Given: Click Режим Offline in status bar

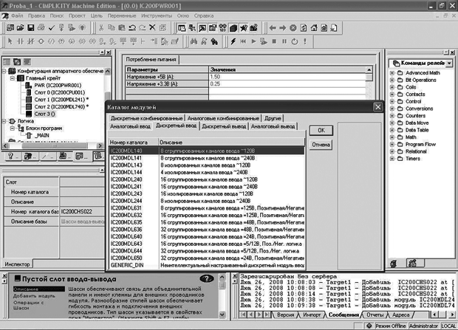Looking at the screenshot, I should [x=391, y=326].
